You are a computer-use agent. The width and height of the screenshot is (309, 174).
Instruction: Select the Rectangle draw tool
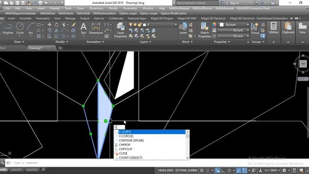(x=39, y=25)
